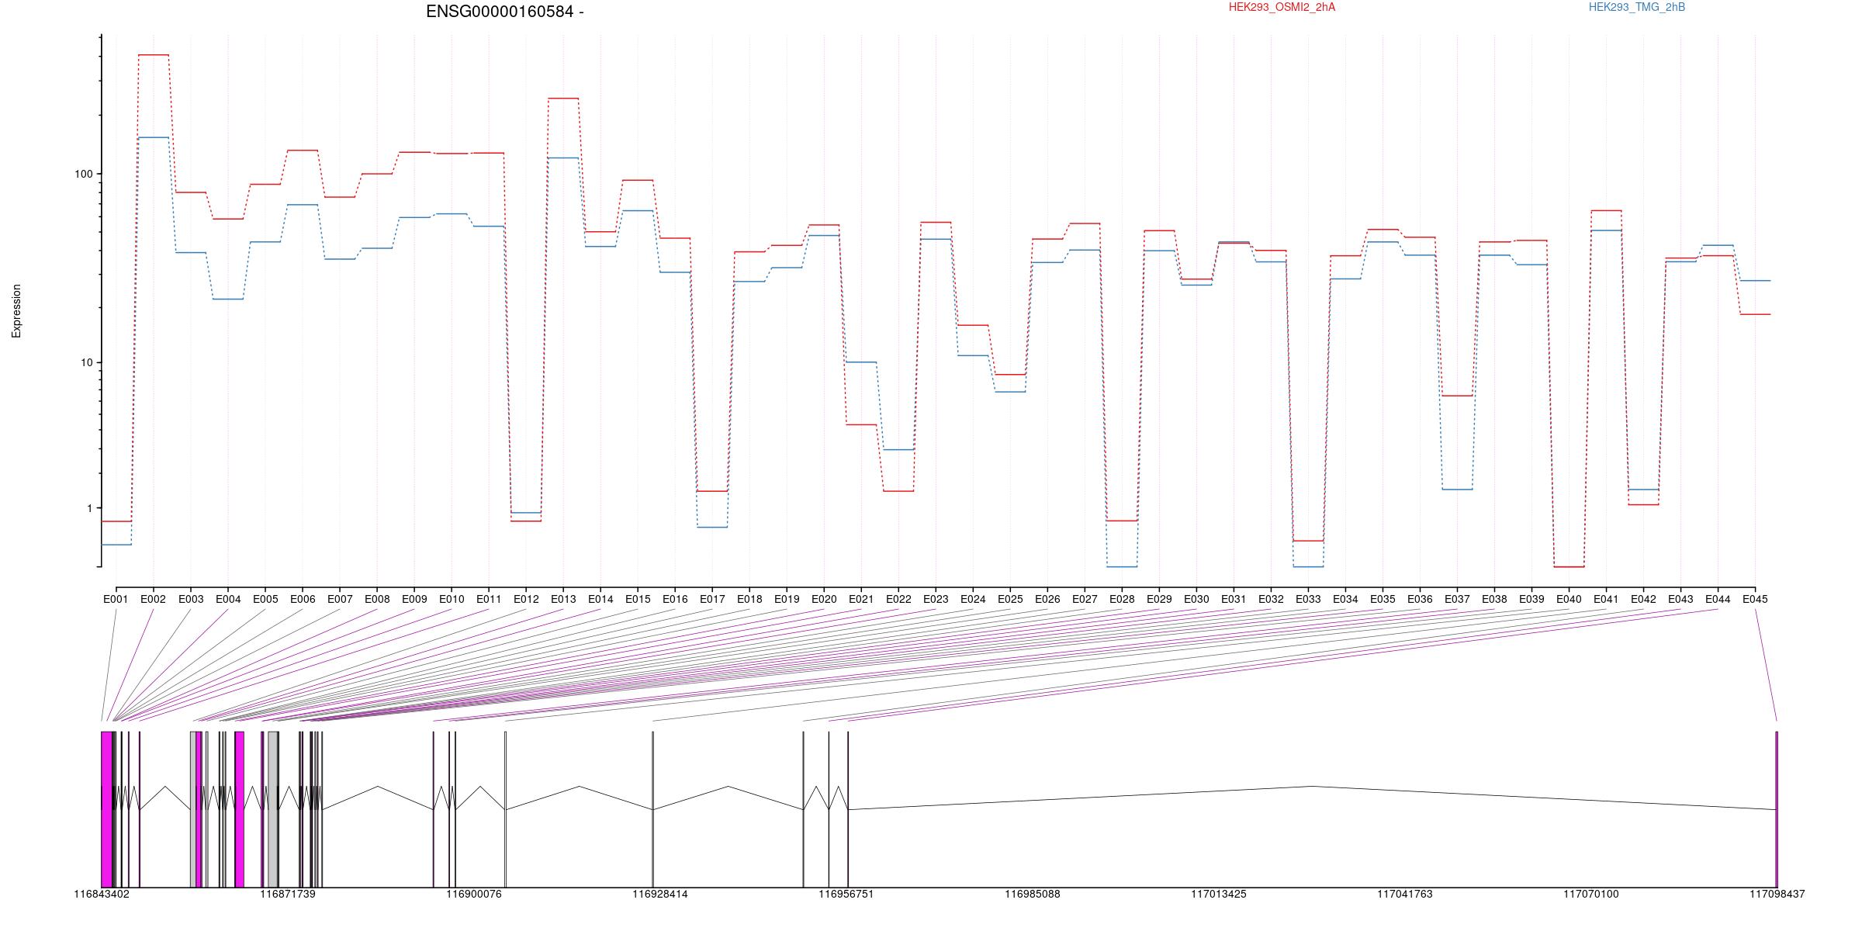Click exon label E024
Screen dimensions: 1862x931
(973, 599)
